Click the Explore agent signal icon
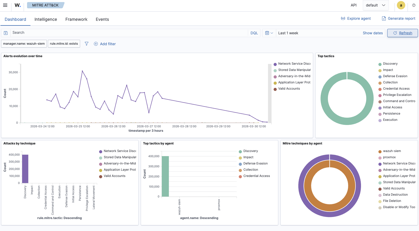This screenshot has width=419, height=231. [343, 18]
